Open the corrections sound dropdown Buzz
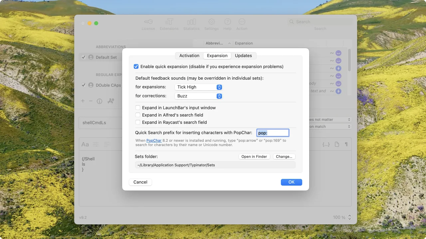The height and width of the screenshot is (239, 426). tap(198, 96)
